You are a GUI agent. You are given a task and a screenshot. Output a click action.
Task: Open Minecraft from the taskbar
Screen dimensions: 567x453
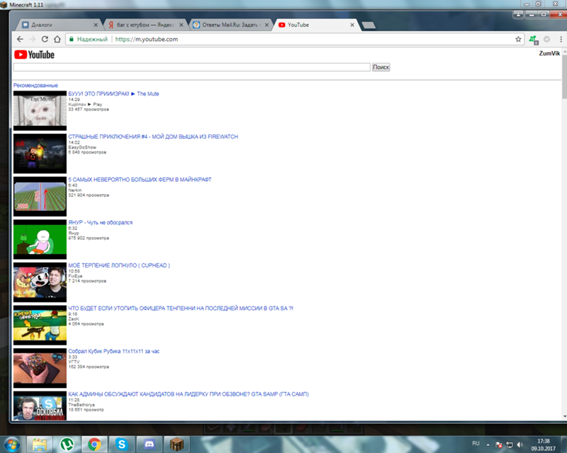(x=176, y=444)
